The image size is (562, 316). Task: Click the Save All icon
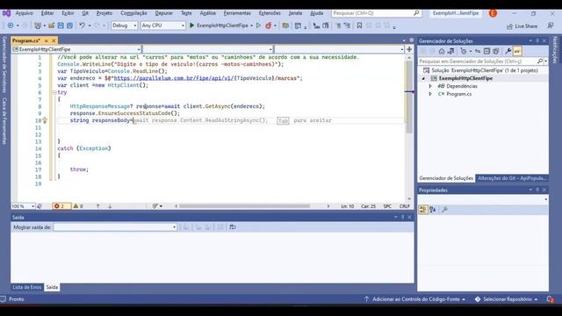[69, 25]
